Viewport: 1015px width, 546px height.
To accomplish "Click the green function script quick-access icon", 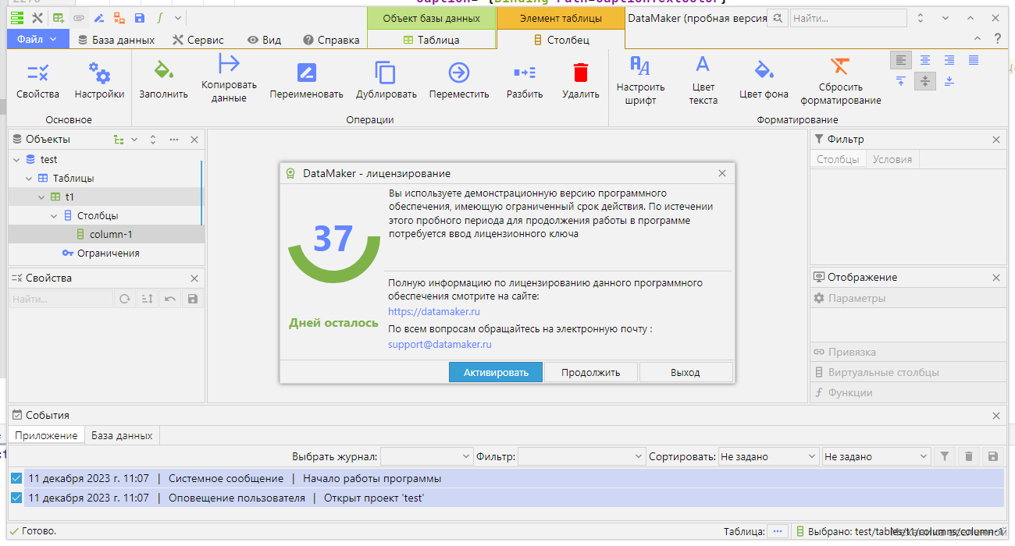I will click(160, 17).
